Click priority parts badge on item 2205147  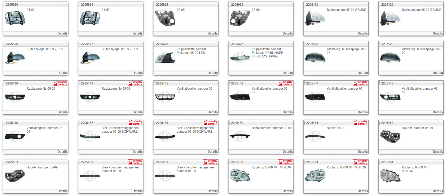(x=361, y=83)
